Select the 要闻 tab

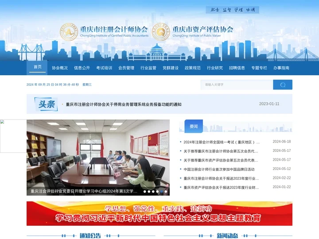194,126
